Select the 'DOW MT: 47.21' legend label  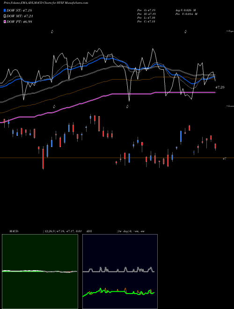tap(20, 16)
